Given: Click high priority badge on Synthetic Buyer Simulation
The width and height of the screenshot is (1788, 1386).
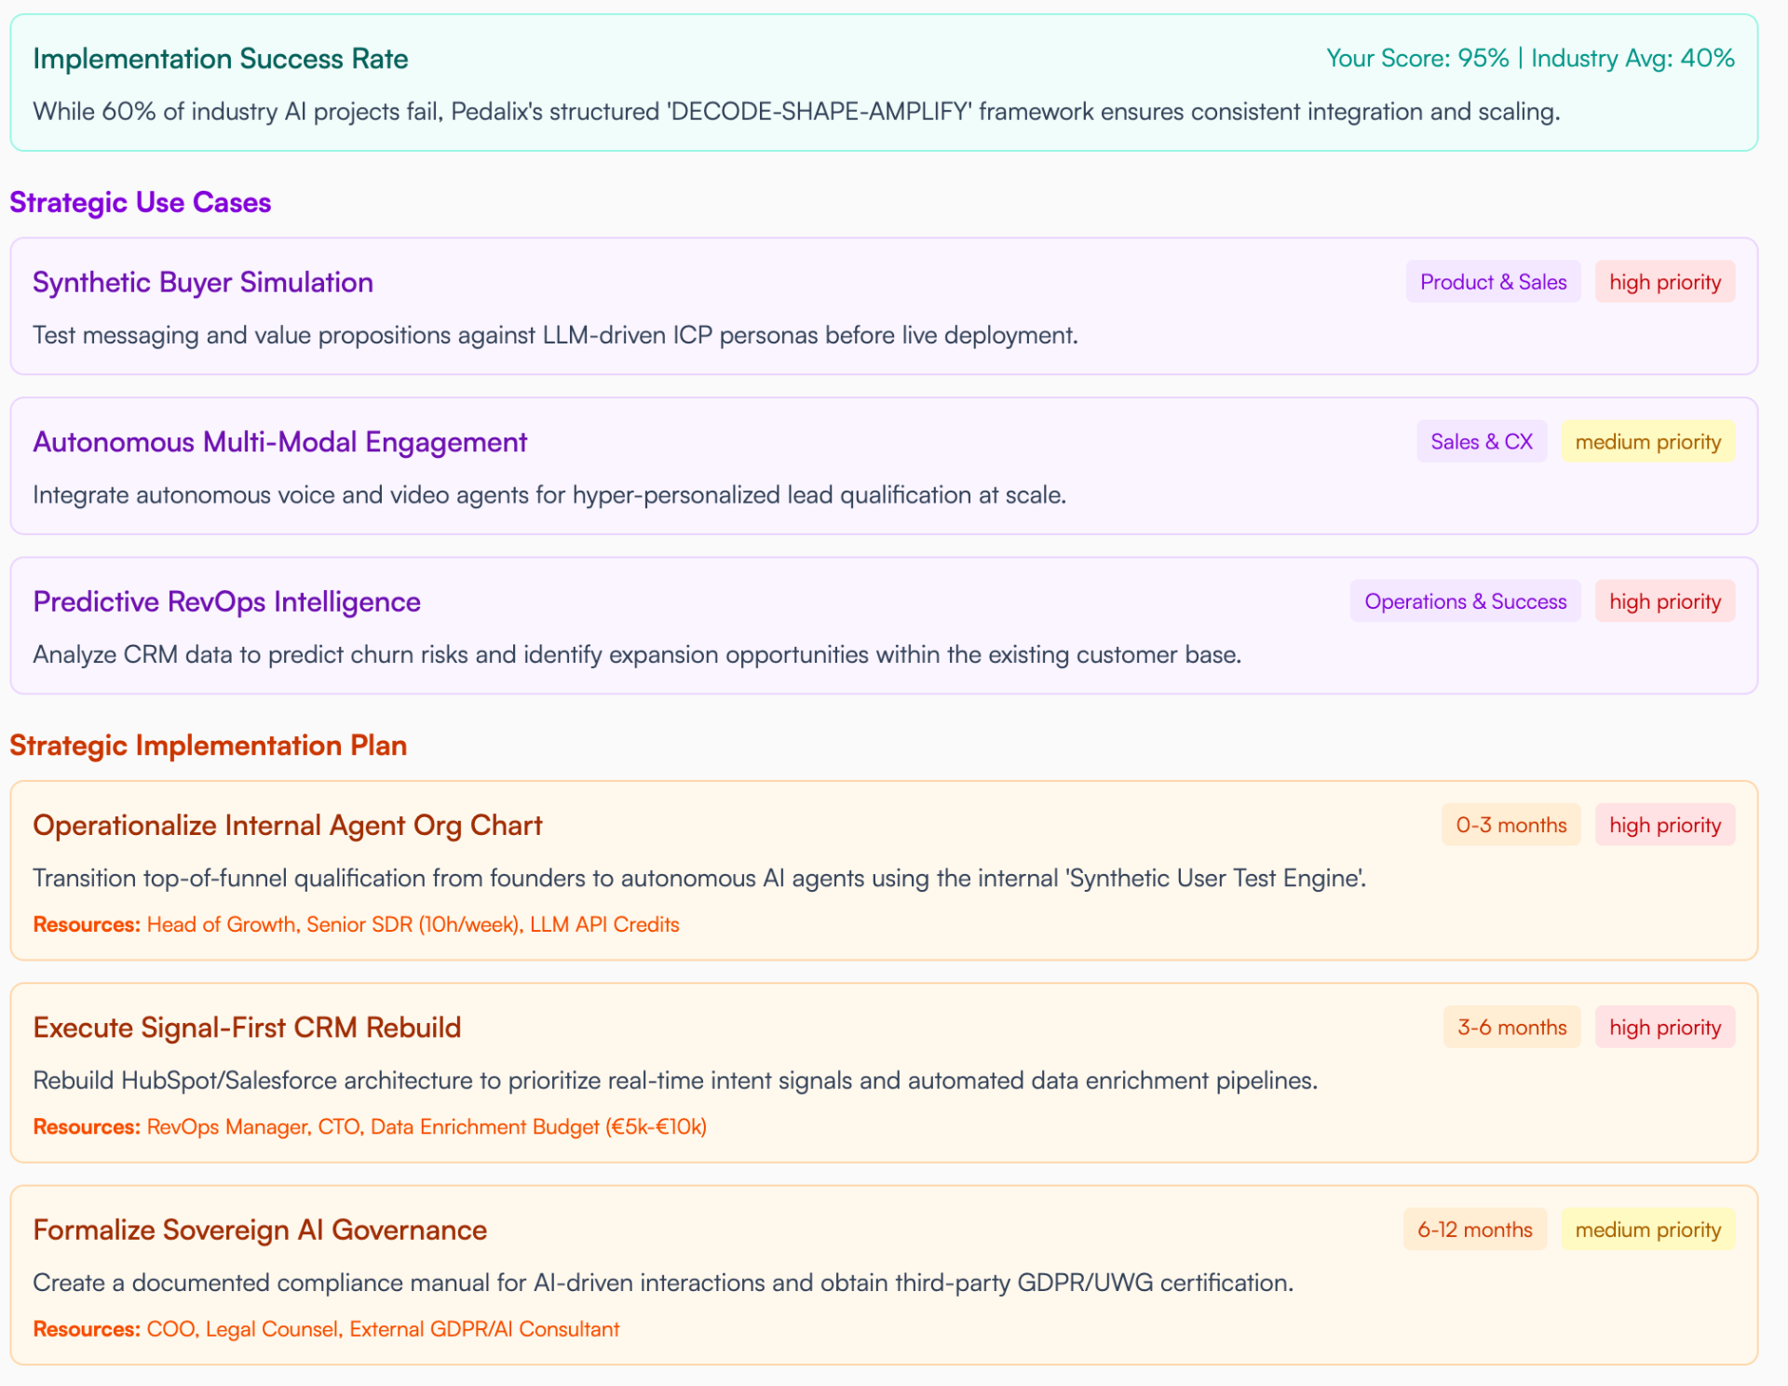Looking at the screenshot, I should 1665,282.
